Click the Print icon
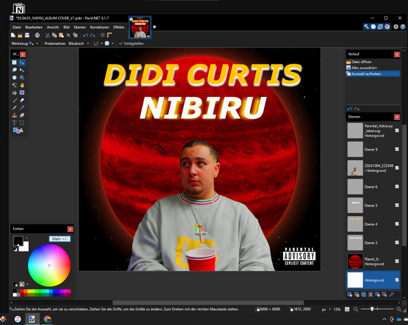The width and height of the screenshot is (408, 325). 37,35
